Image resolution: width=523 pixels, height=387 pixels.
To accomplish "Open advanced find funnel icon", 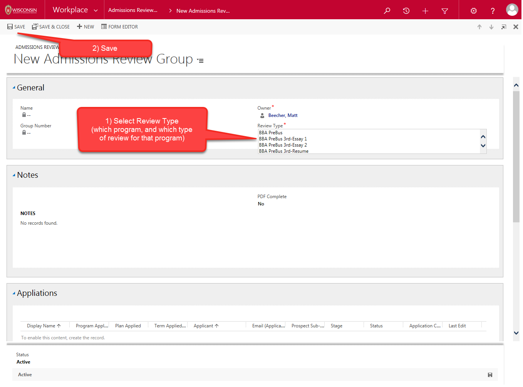I will [444, 11].
